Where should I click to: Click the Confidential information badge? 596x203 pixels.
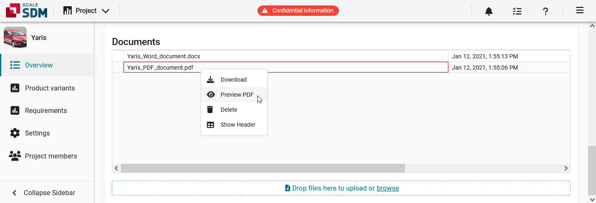pyautogui.click(x=298, y=10)
